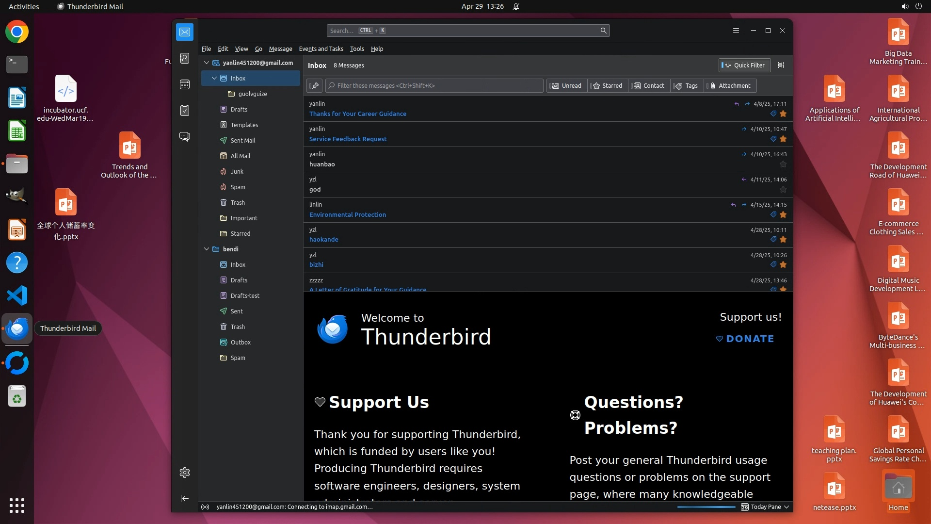Open Thunderbird settings gear icon
The image size is (931, 524).
(x=185, y=473)
